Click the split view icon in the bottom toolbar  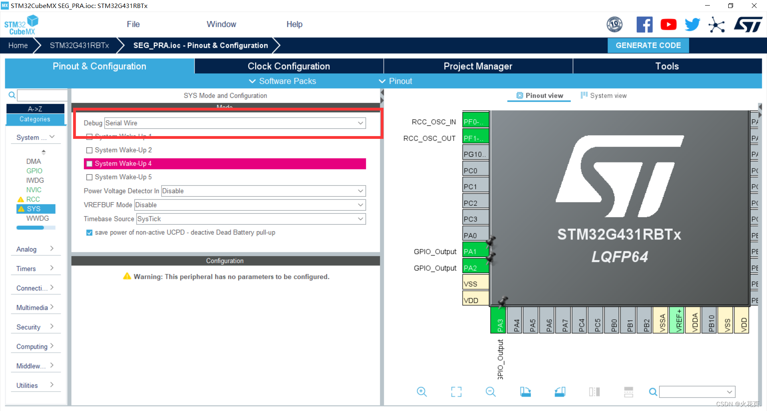pyautogui.click(x=594, y=392)
